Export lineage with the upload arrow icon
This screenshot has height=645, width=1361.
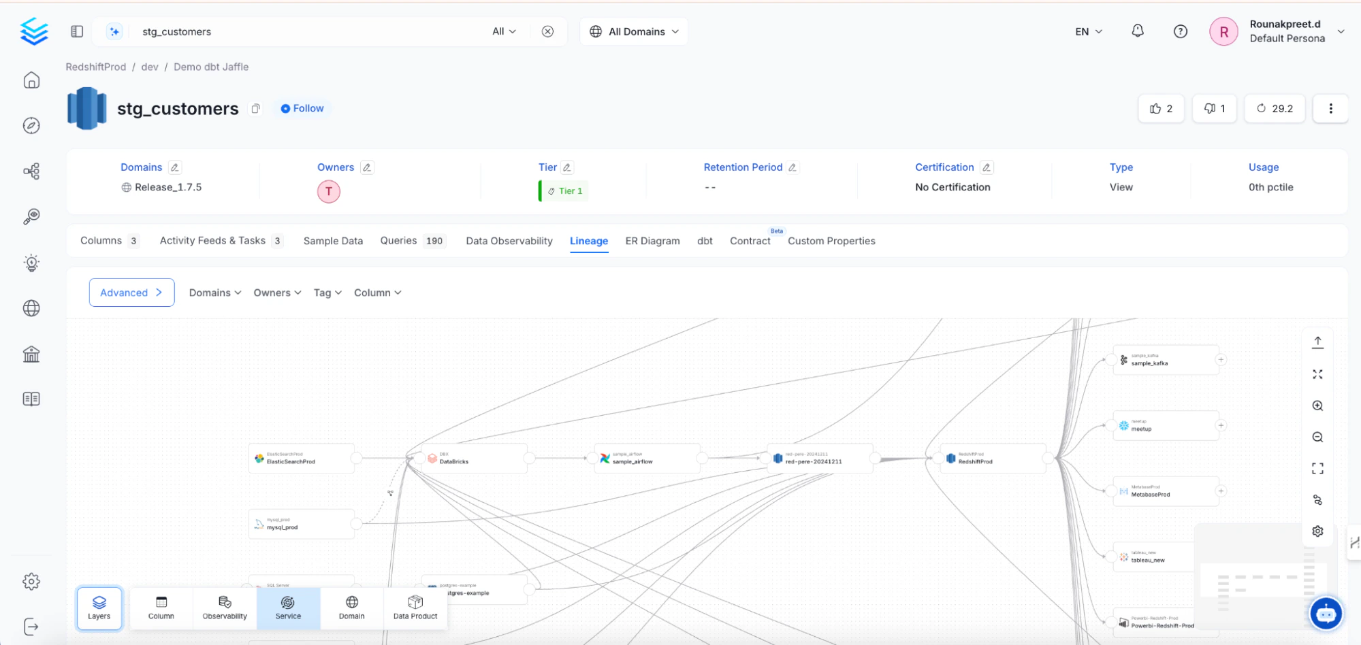click(x=1318, y=342)
